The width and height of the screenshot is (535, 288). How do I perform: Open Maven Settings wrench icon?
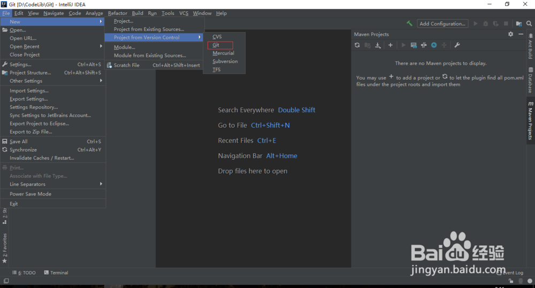457,45
